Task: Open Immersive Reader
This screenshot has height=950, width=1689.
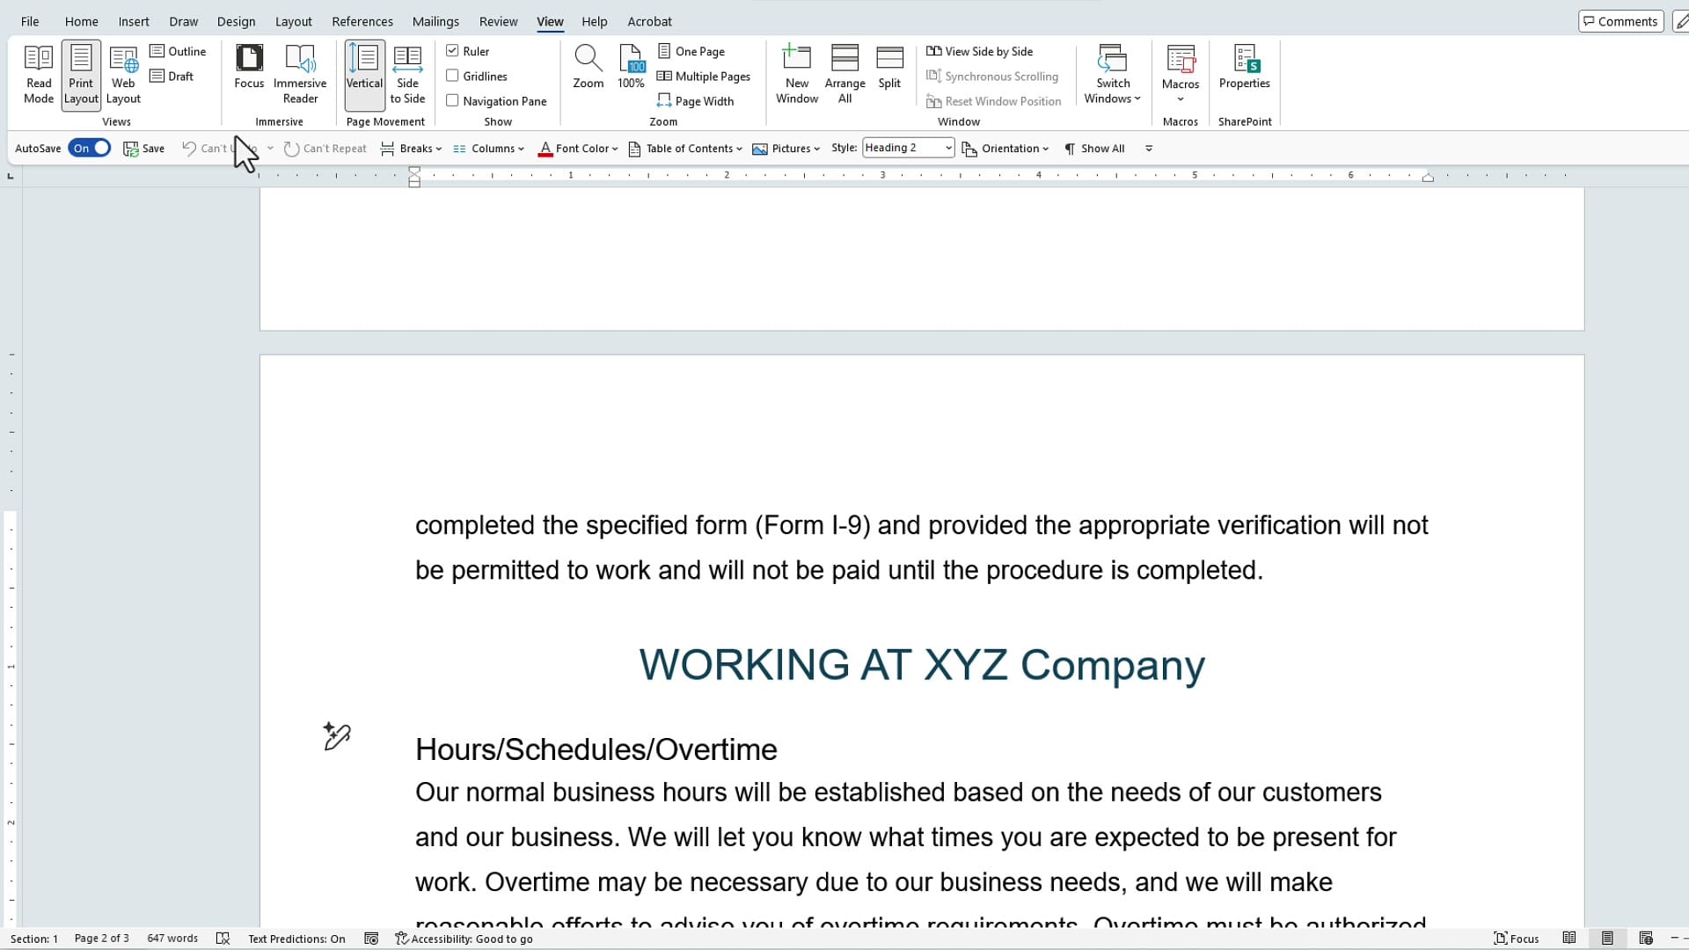Action: click(301, 75)
